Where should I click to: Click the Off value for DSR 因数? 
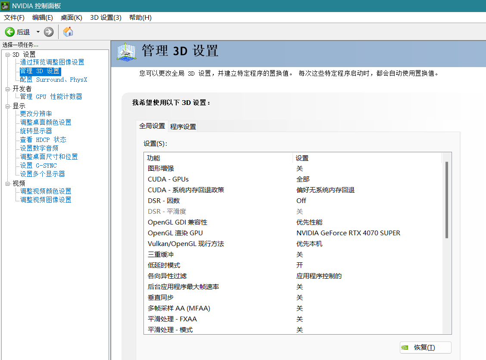301,201
